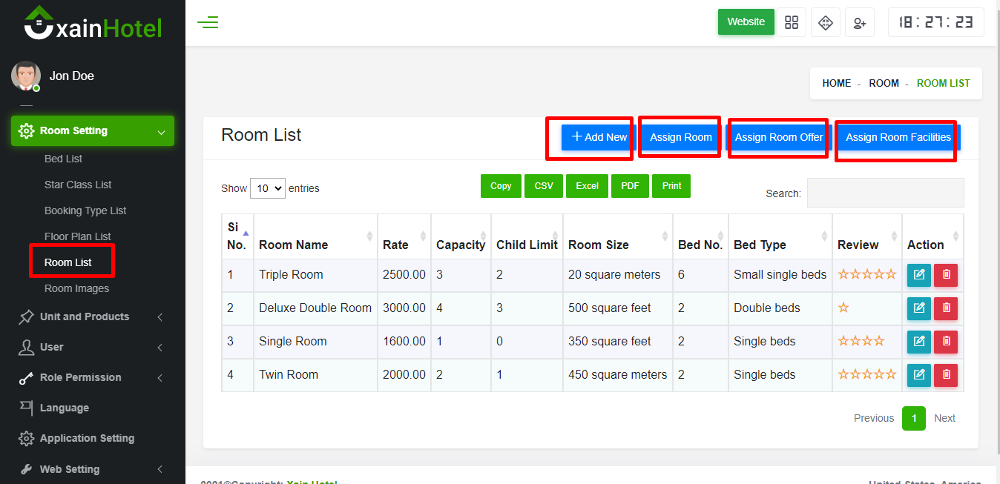
Task: Open the grid apps icon in header
Action: coord(792,22)
